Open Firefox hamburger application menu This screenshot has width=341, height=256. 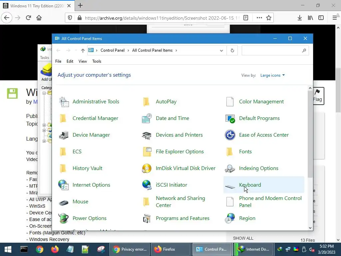point(335,18)
